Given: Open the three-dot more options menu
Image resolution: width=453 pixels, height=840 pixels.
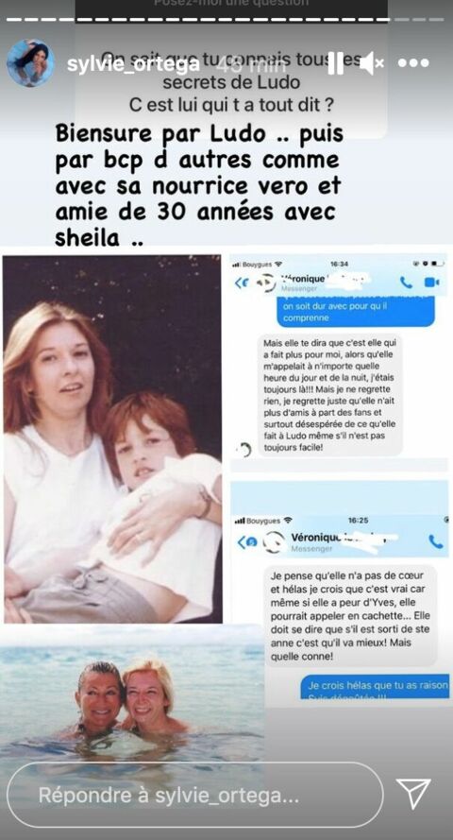Looking at the screenshot, I should (413, 63).
